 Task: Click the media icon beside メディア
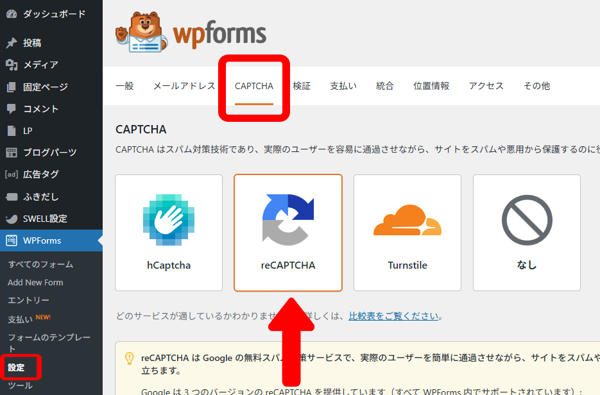(x=11, y=65)
